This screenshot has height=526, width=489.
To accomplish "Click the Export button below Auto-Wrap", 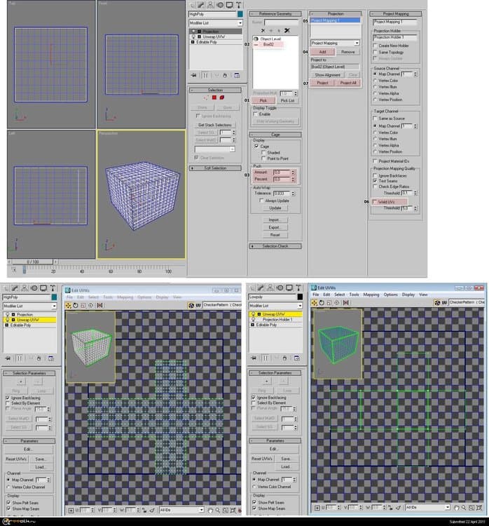I will [x=275, y=227].
